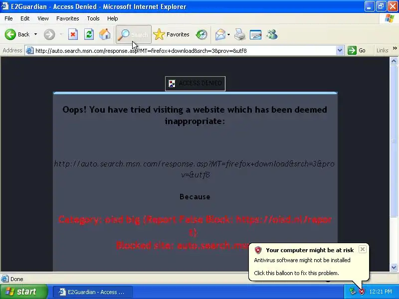
Task: Edit the page with the Edit icon
Action: [x=255, y=34]
